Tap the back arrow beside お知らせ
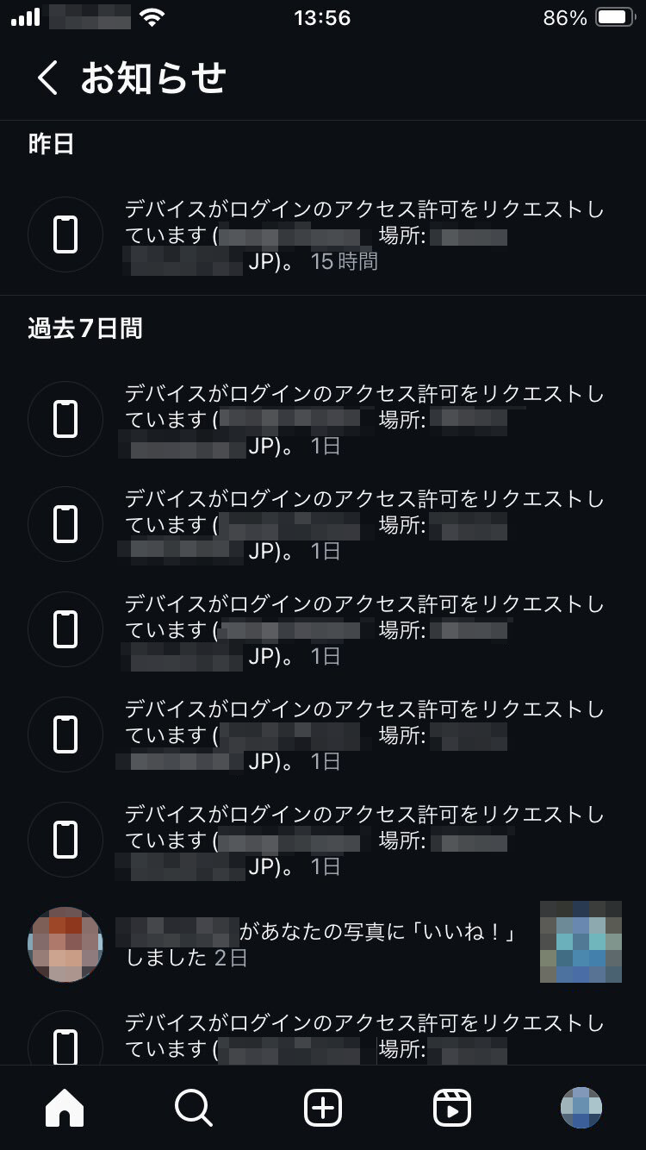The height and width of the screenshot is (1150, 646). coord(47,78)
